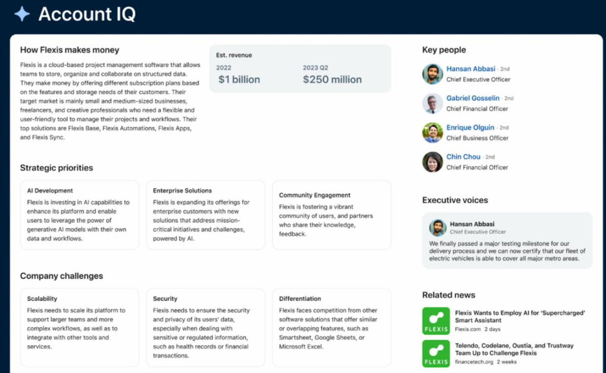Click the 'Executive voices' heading
Image resolution: width=606 pixels, height=373 pixels.
click(455, 200)
